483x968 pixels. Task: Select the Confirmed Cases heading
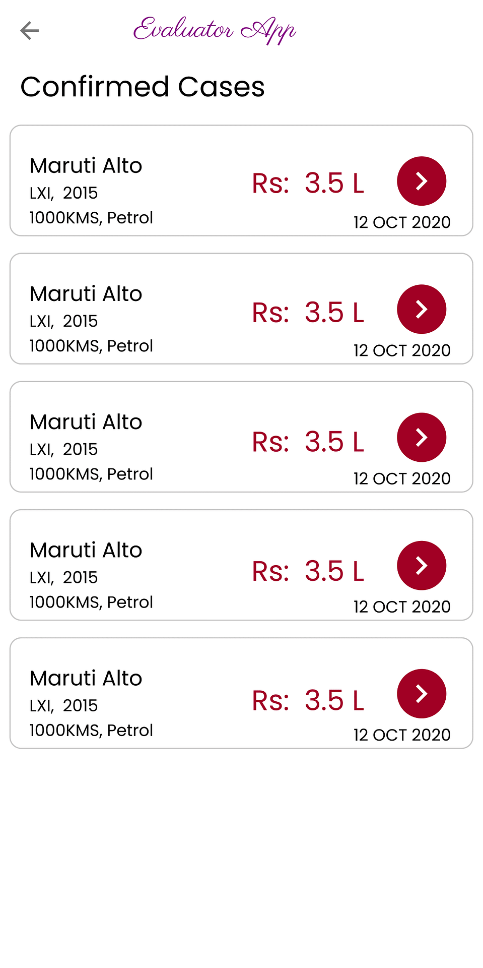(143, 87)
